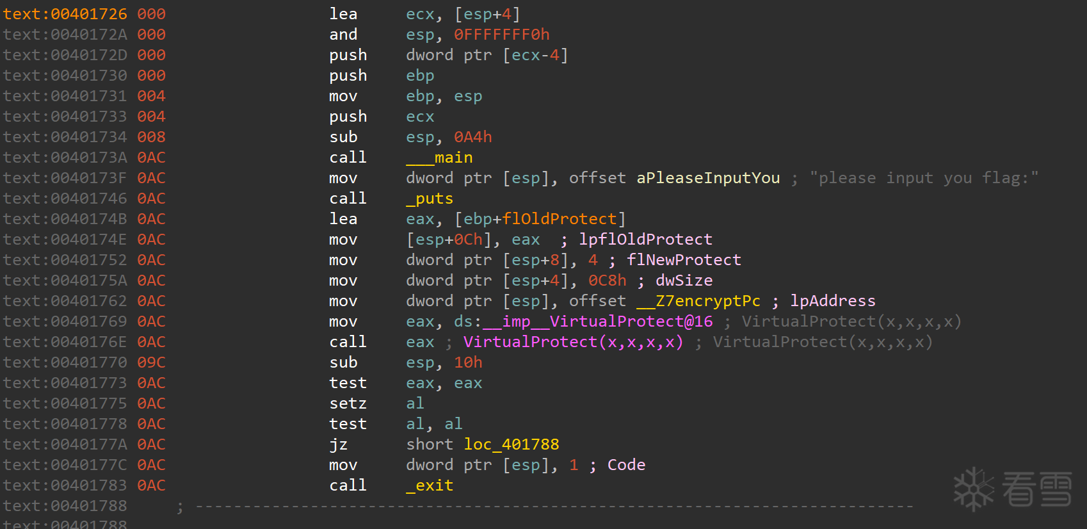Select the "ebp, esp" operands
Image resolution: width=1087 pixels, height=529 pixels.
[x=444, y=96]
